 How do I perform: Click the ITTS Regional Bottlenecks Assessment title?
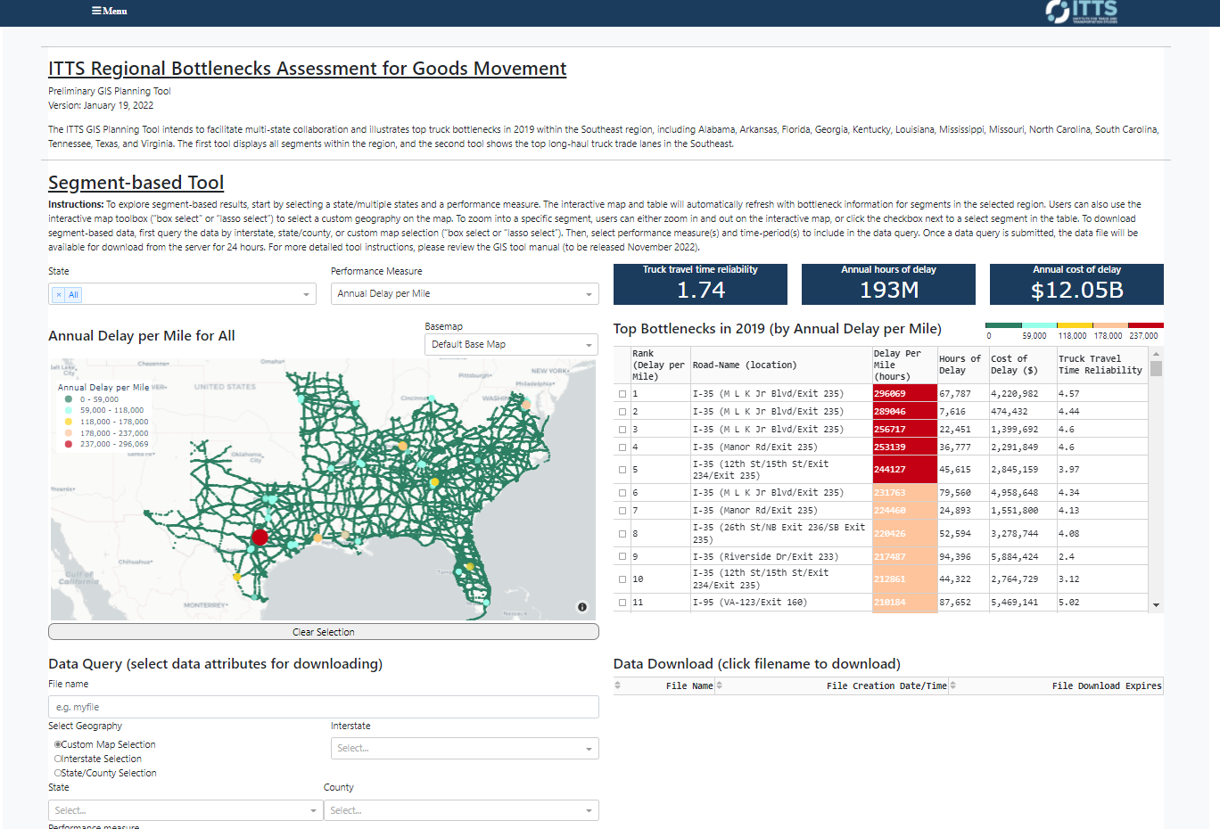[x=308, y=69]
